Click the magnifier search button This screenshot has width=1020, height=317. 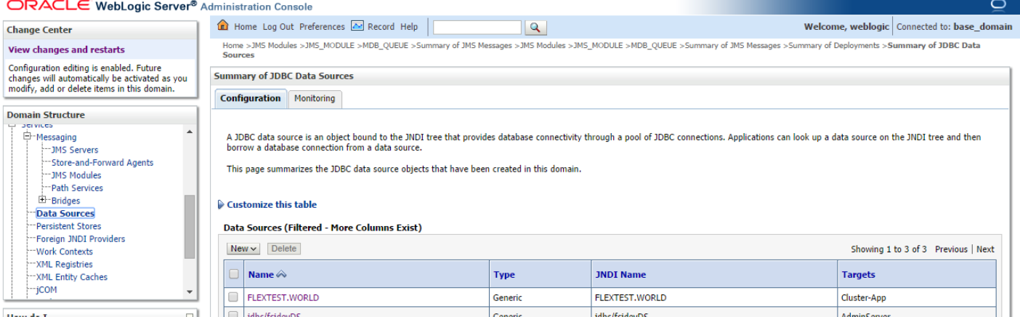point(535,28)
